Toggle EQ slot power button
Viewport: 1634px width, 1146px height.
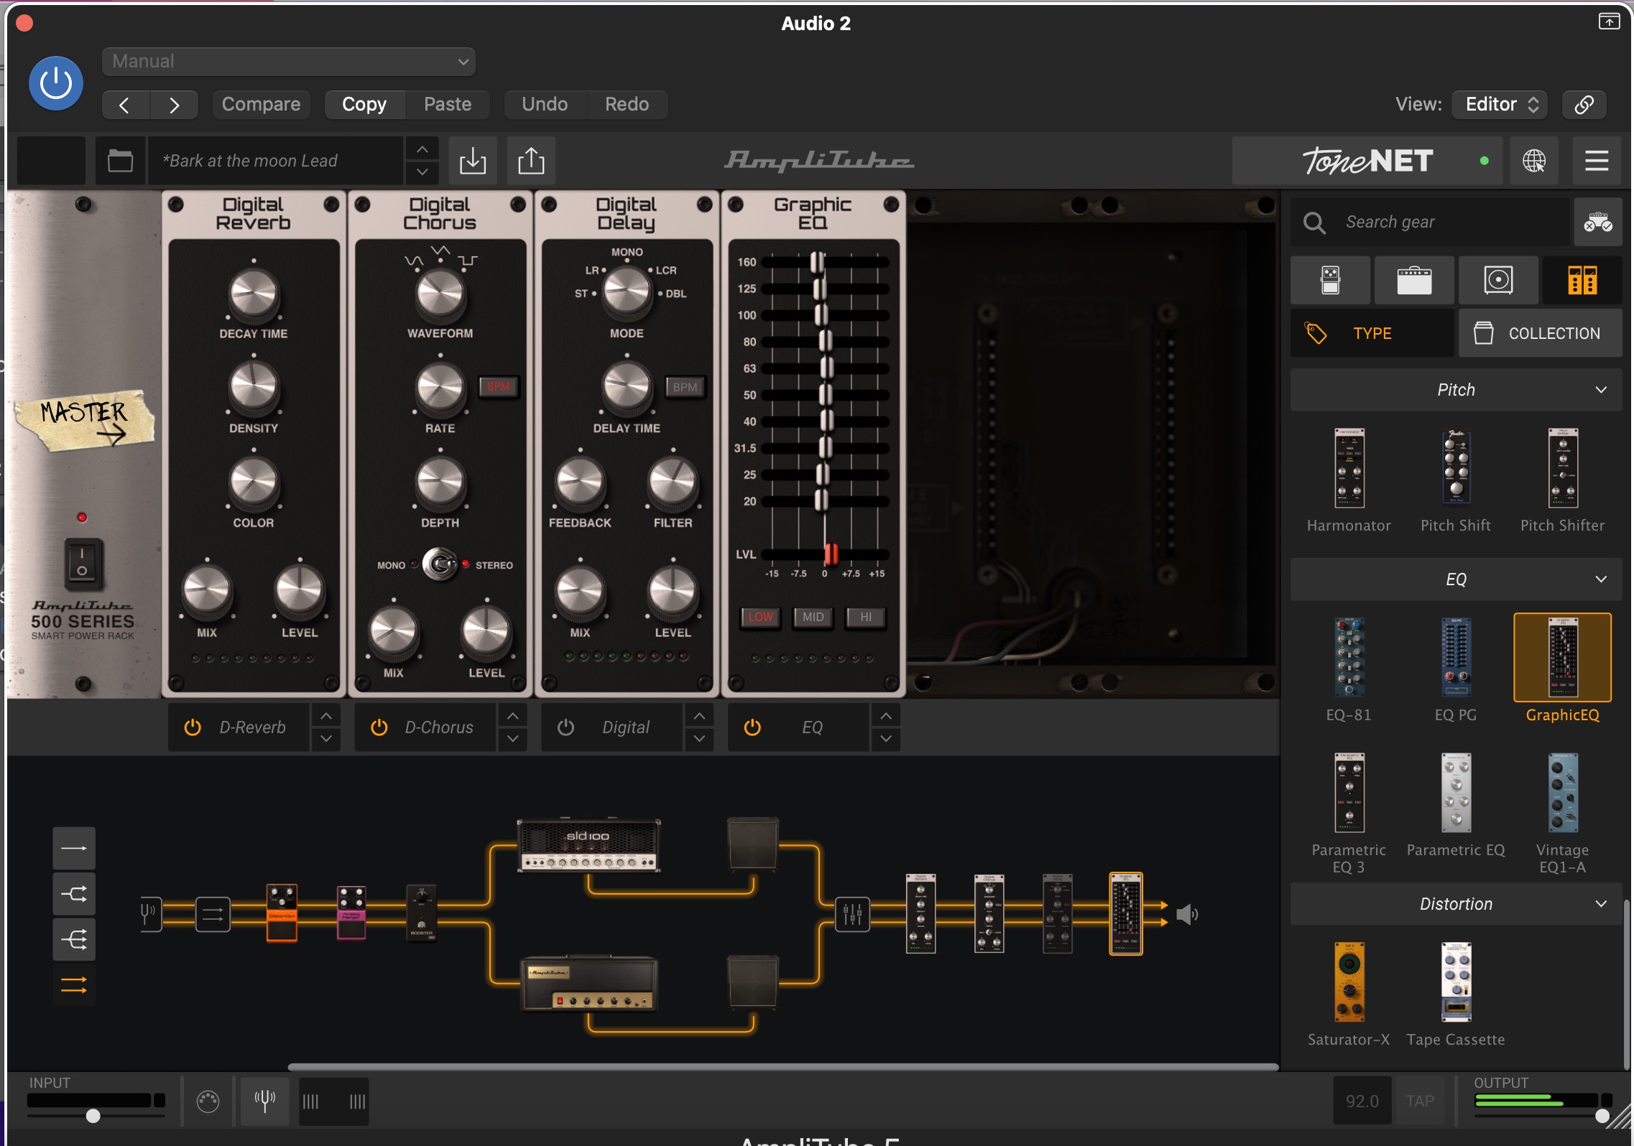click(752, 727)
